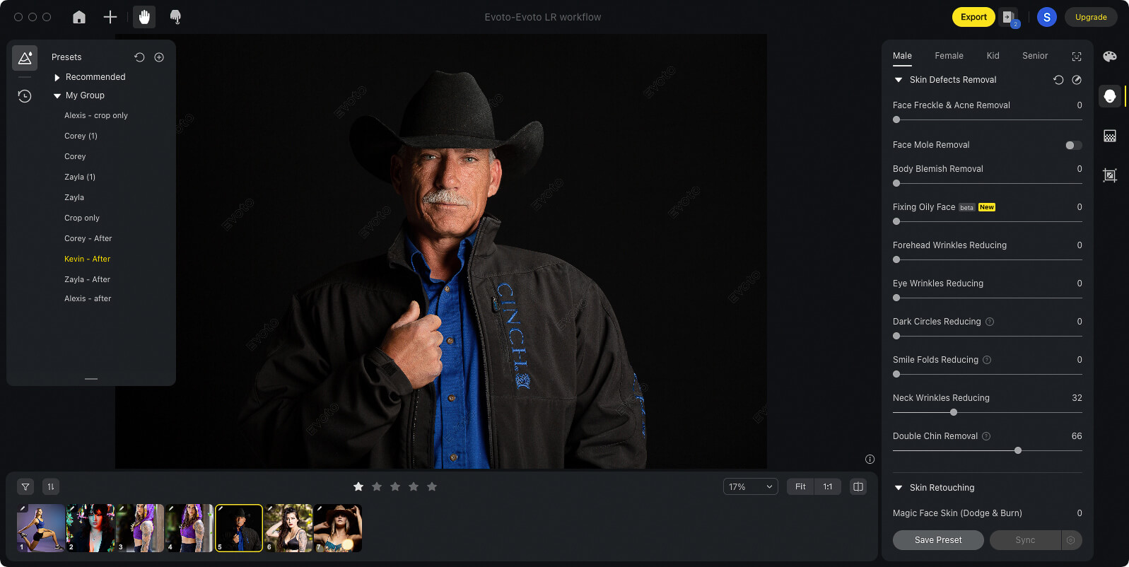Open the History panel icon

[25, 96]
